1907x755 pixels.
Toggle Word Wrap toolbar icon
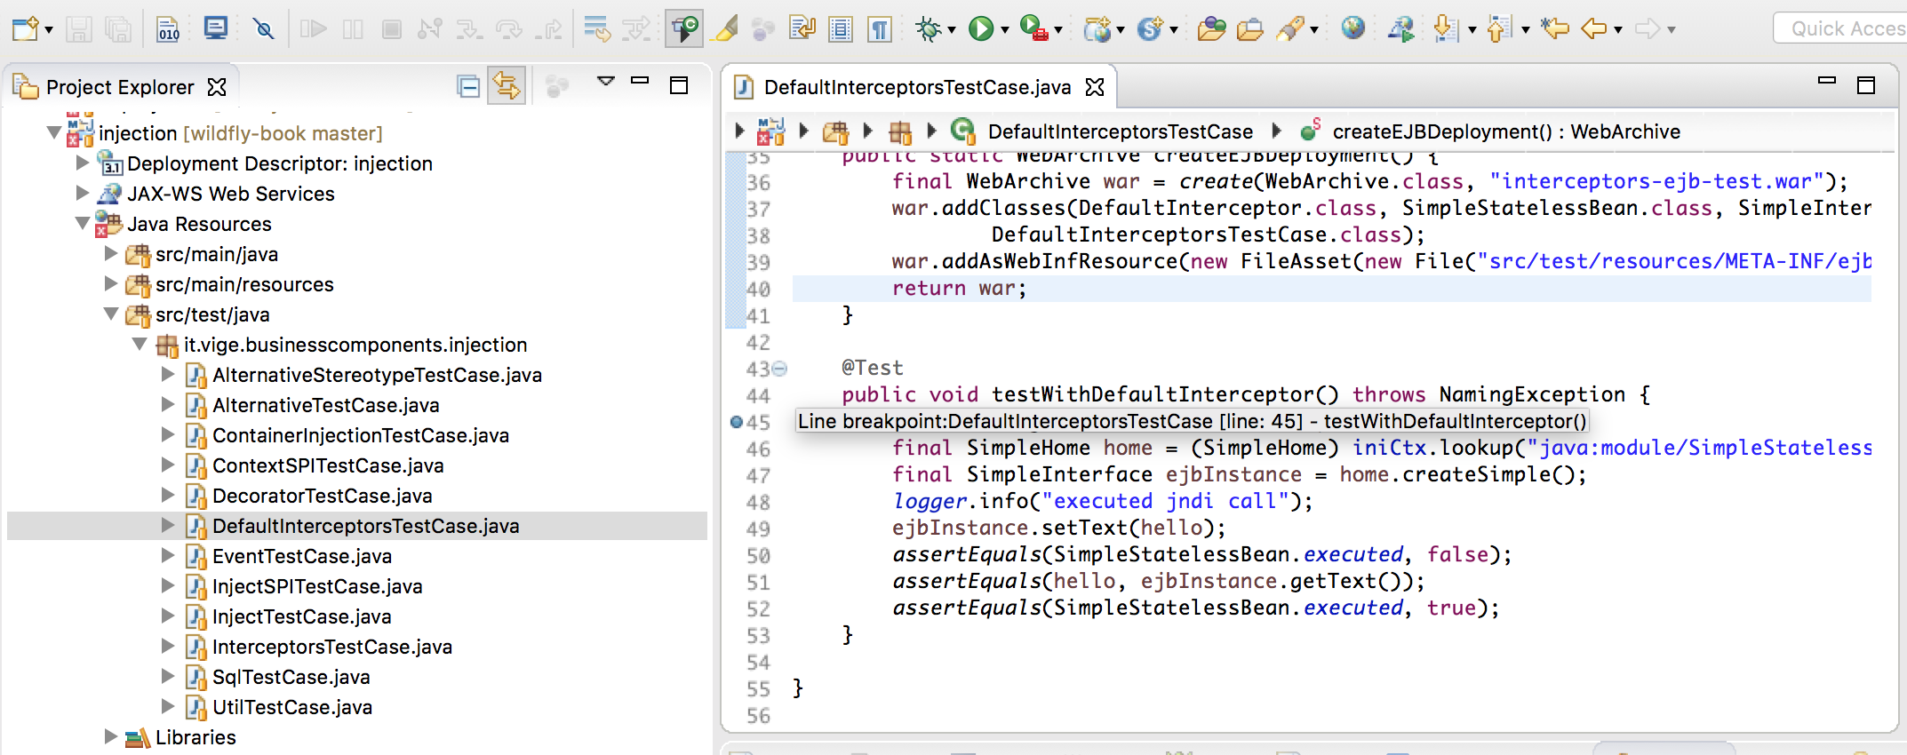pos(802,29)
